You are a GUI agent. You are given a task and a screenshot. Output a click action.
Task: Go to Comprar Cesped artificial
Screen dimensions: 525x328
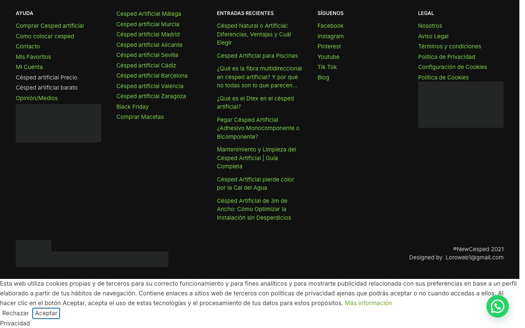coord(49,26)
